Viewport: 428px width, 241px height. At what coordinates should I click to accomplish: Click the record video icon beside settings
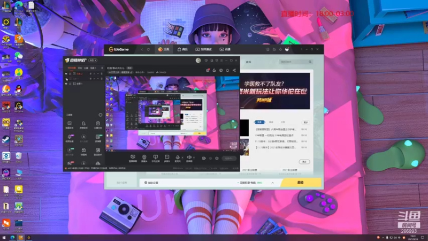click(x=204, y=158)
